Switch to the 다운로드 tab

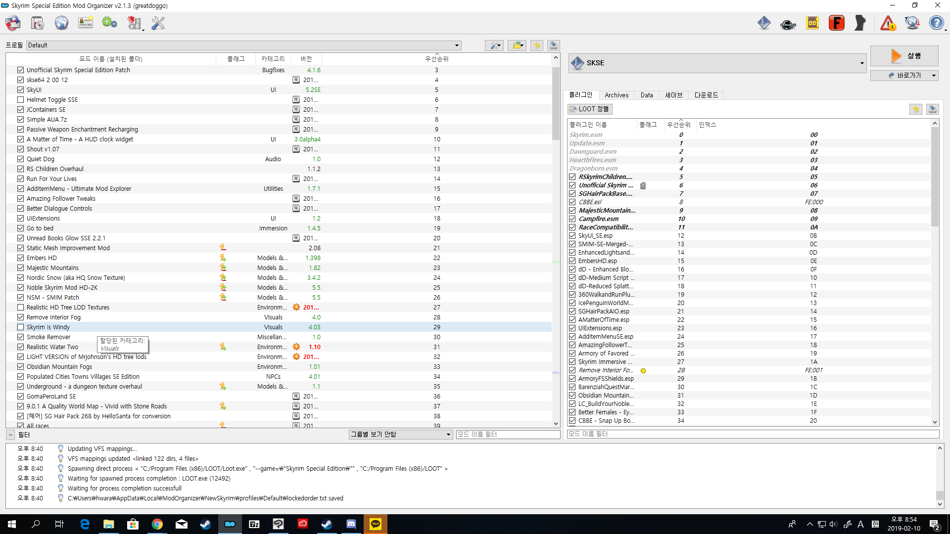point(706,95)
